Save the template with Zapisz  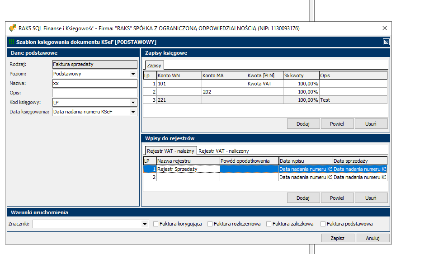[337, 238]
